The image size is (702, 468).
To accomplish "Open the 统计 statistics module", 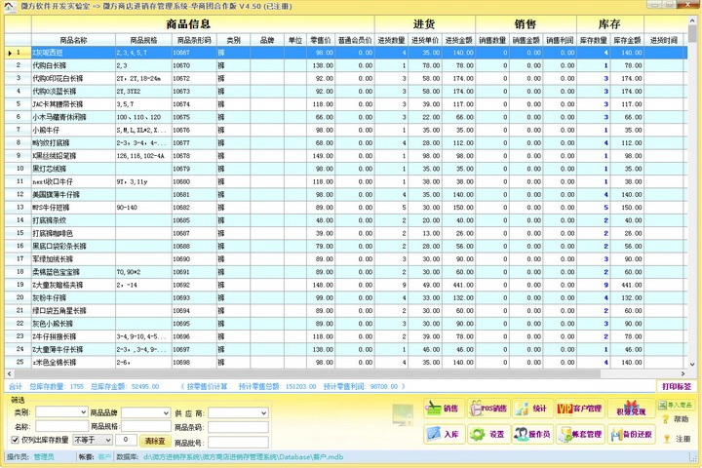I will point(532,409).
